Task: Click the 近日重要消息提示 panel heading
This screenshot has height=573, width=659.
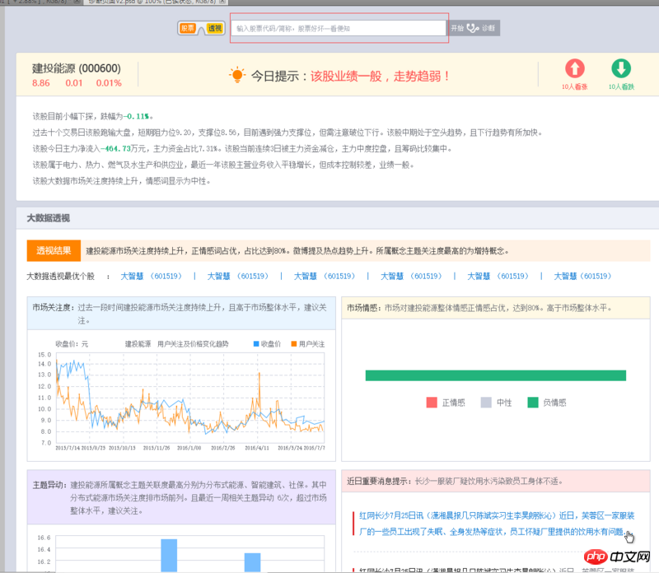Action: click(380, 482)
